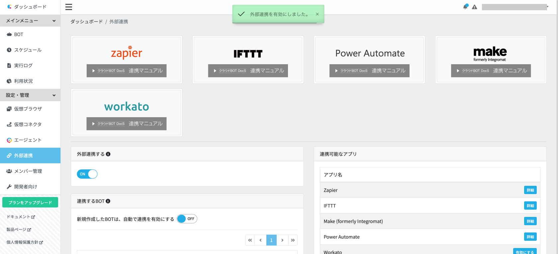Click the warning triangle icon
Image resolution: width=558 pixels, height=254 pixels.
(x=475, y=7)
